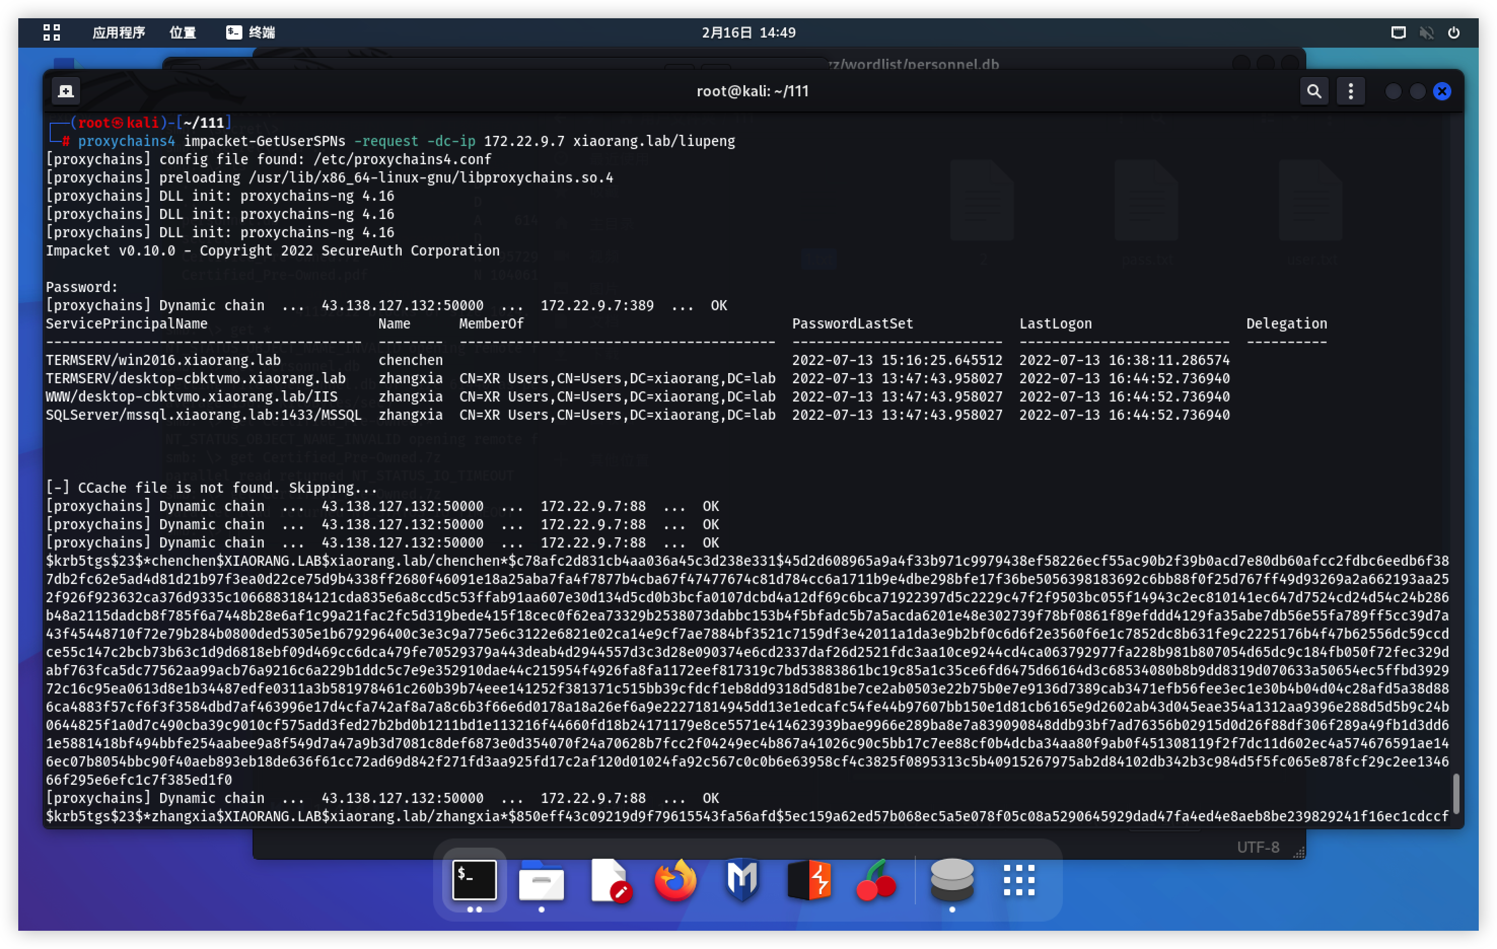
Task: Click WWW/desktop-cbktvmo.xiaorang.lab/IIS entry
Action: (x=192, y=396)
